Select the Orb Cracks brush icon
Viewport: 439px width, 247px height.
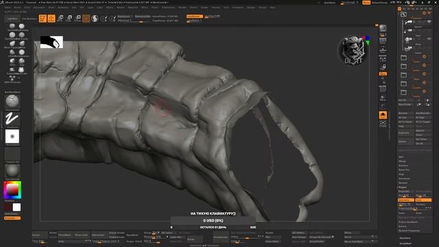point(21,35)
